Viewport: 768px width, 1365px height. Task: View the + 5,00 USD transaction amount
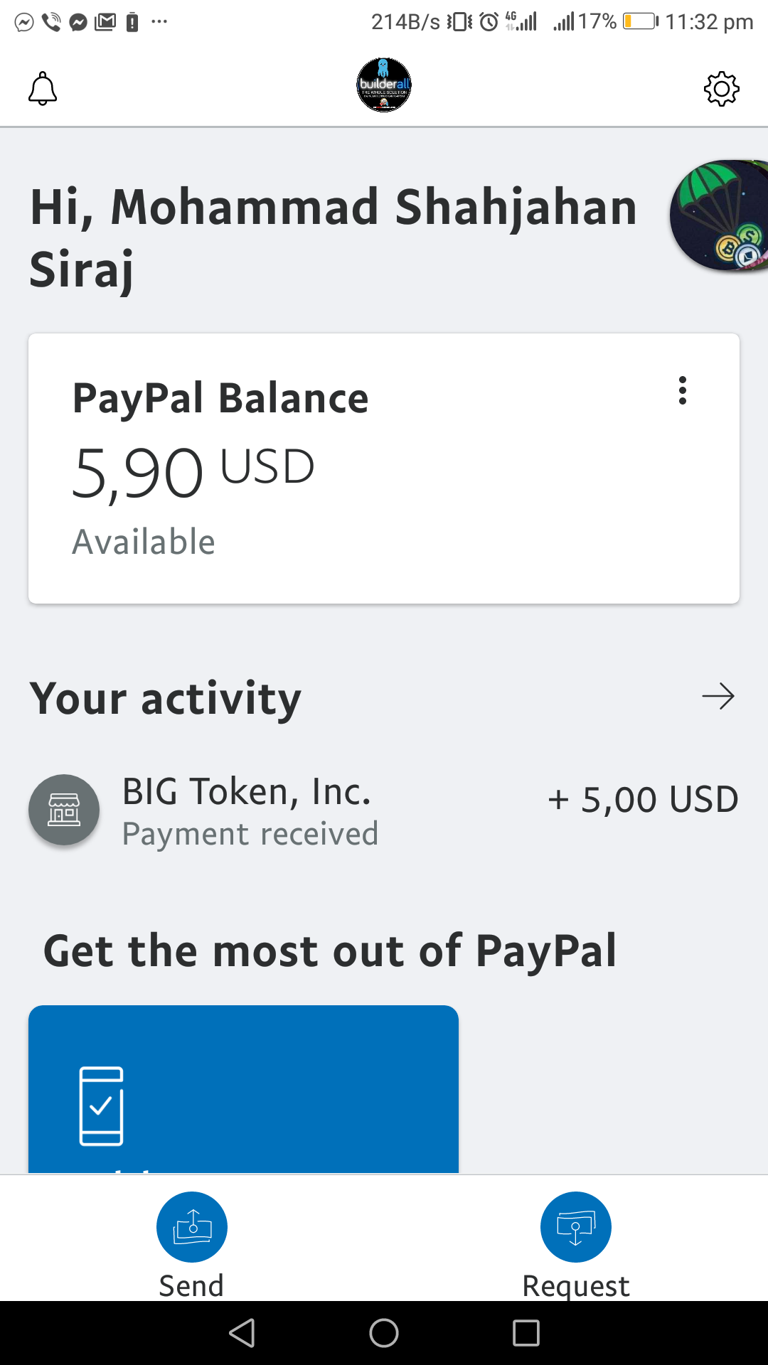click(x=643, y=800)
